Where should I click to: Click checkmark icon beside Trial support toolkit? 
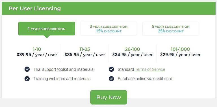tap(27, 69)
